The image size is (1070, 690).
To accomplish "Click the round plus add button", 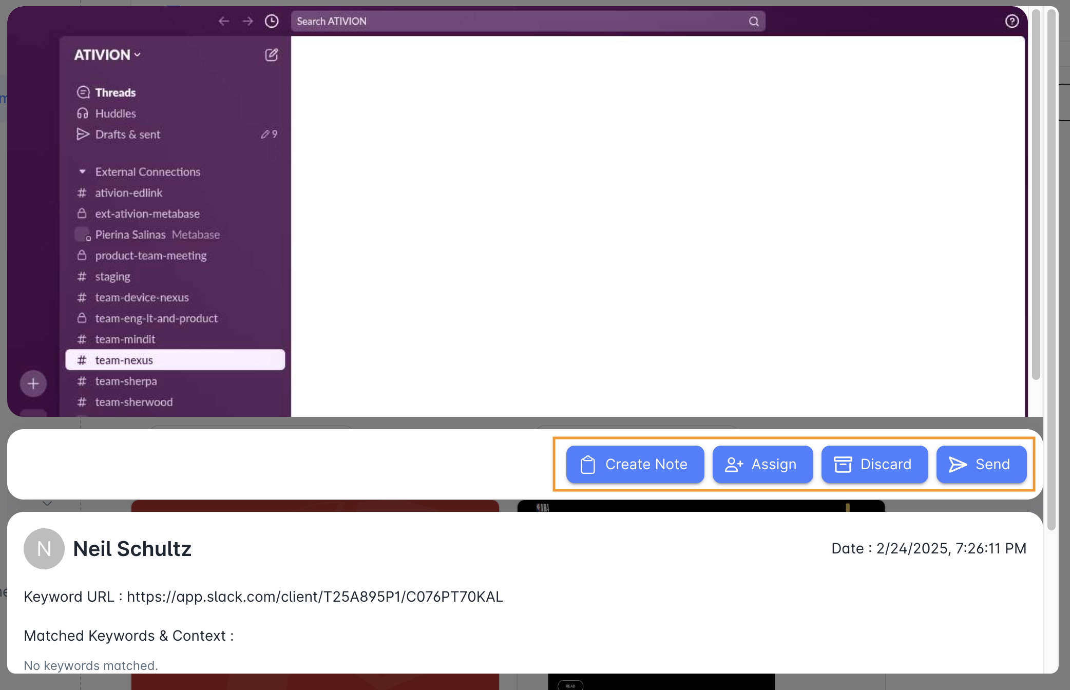I will click(33, 384).
